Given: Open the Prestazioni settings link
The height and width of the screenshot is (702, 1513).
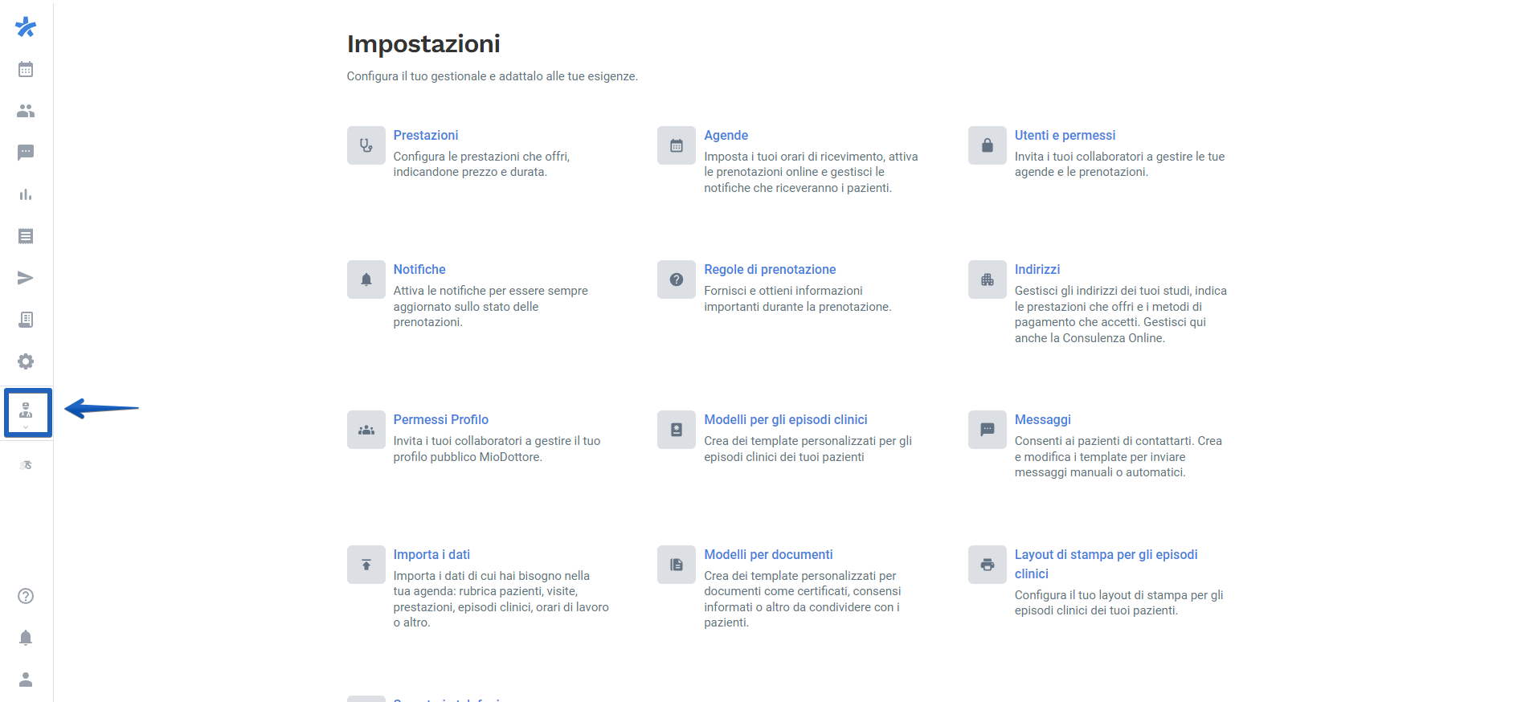Looking at the screenshot, I should click(x=425, y=135).
